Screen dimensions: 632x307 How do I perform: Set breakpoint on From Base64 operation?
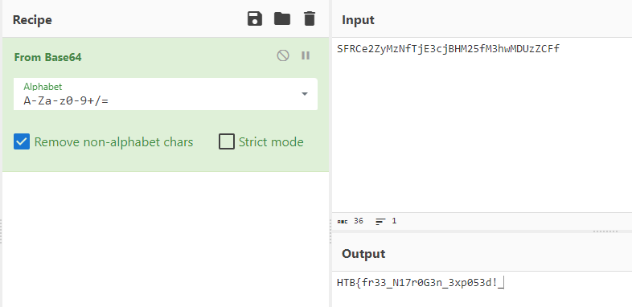point(306,55)
